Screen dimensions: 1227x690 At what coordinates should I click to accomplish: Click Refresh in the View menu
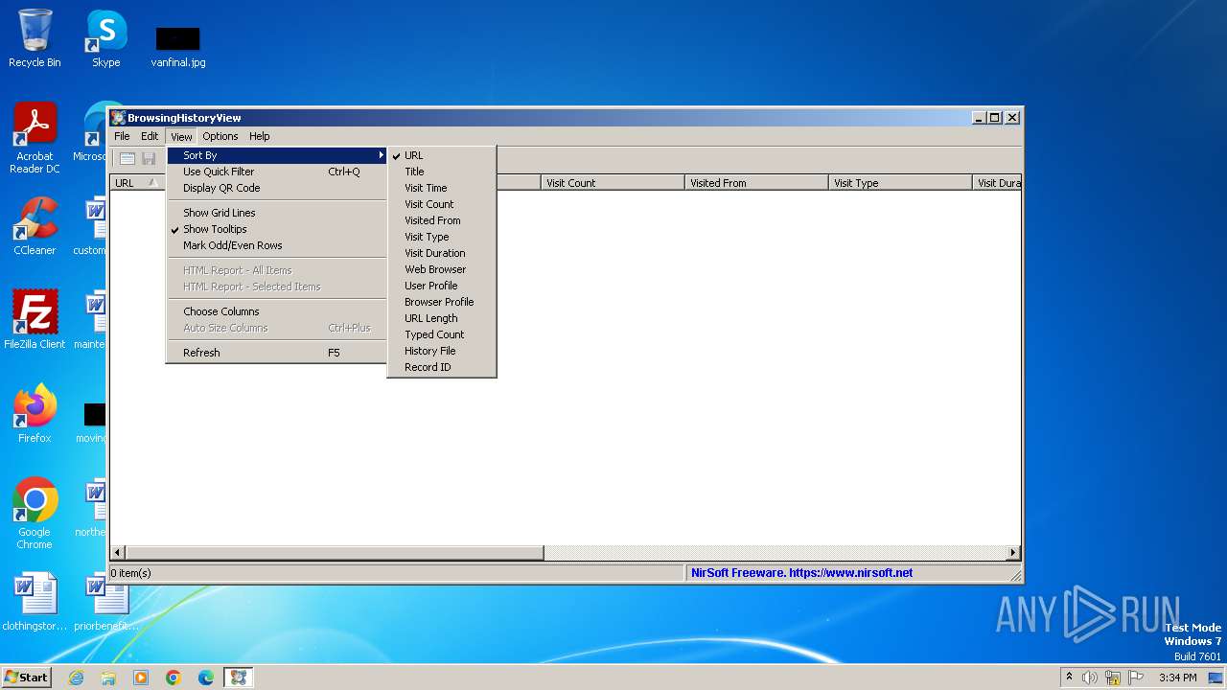click(x=277, y=353)
